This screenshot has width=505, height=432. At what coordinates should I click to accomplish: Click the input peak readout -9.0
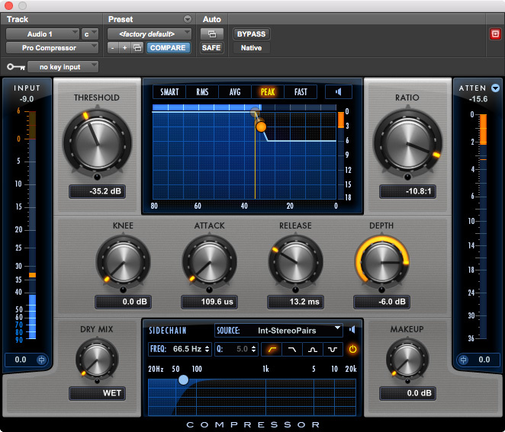tap(27, 99)
